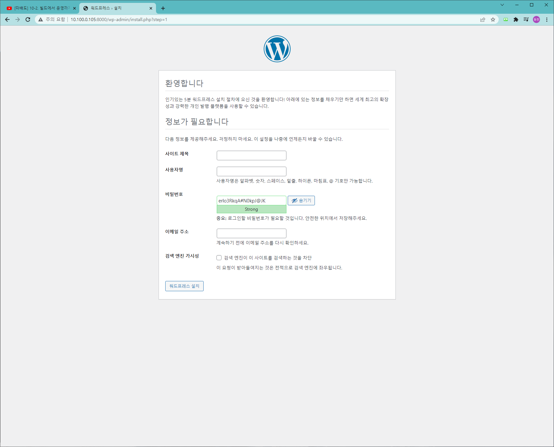Open the Chrome three-dot menu
Viewport: 554px width, 447px height.
547,19
